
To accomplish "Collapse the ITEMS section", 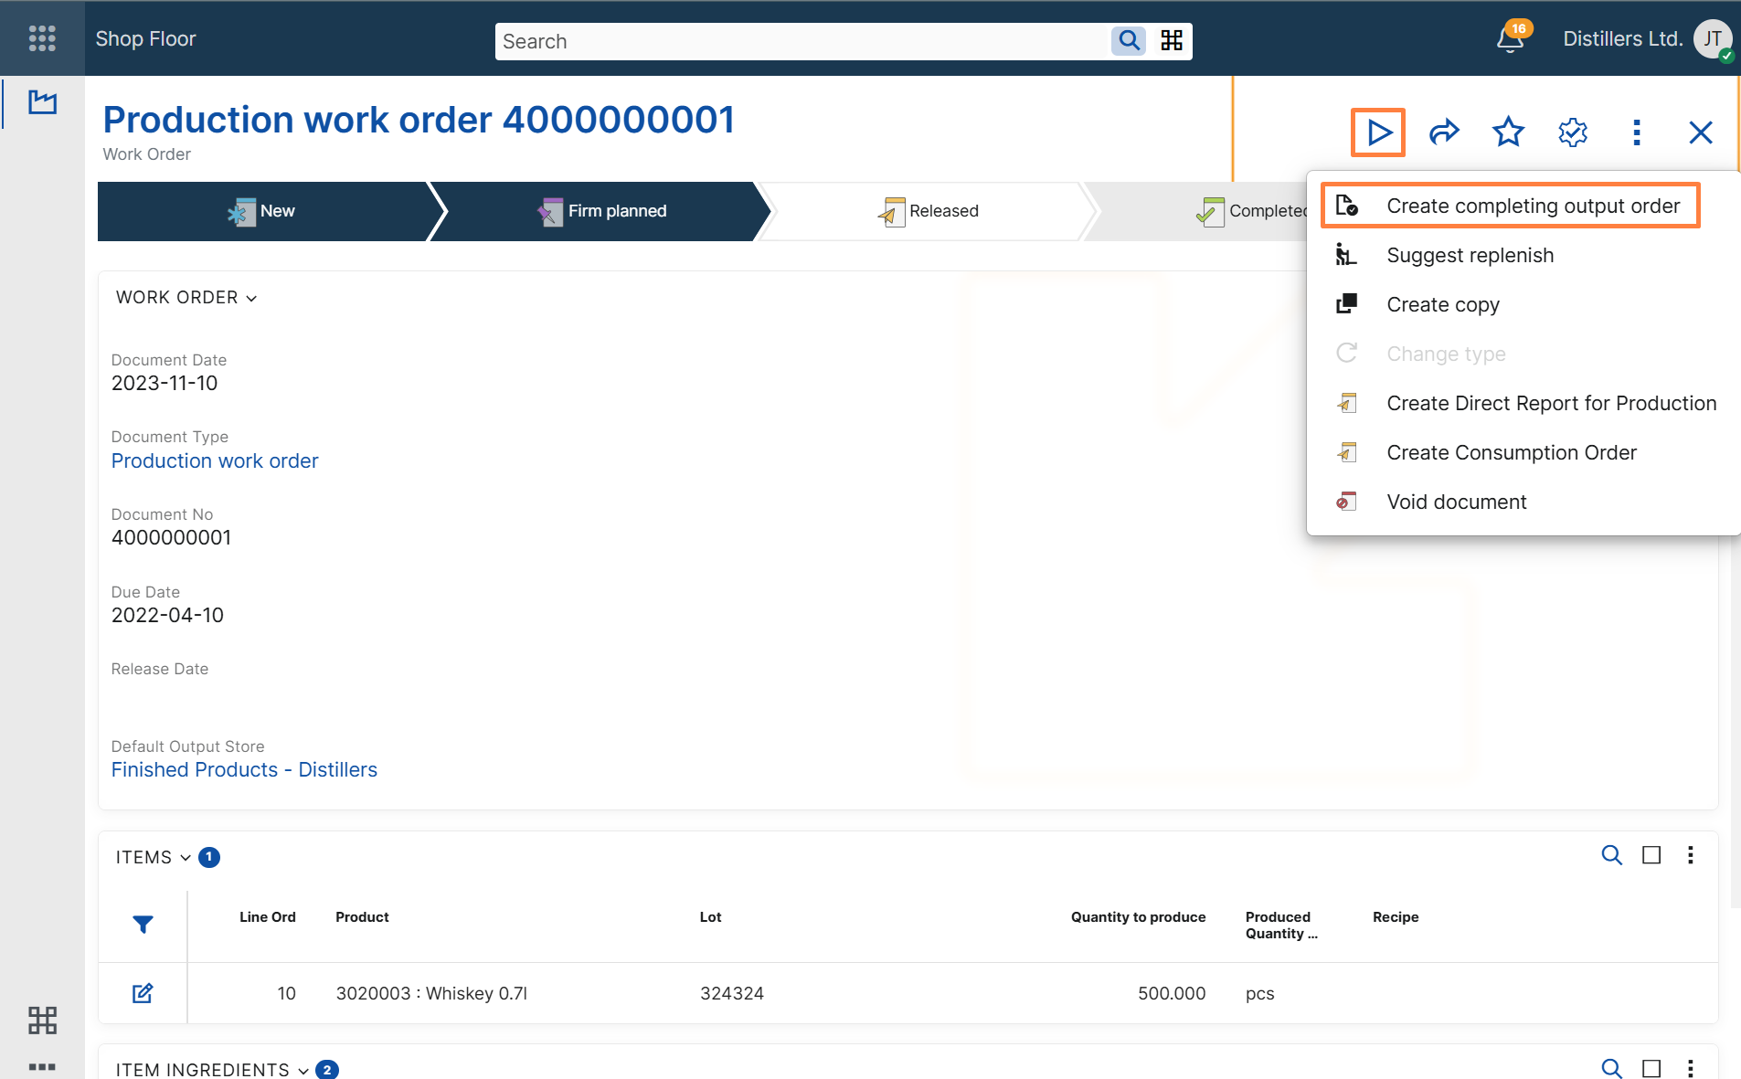I will 185,857.
